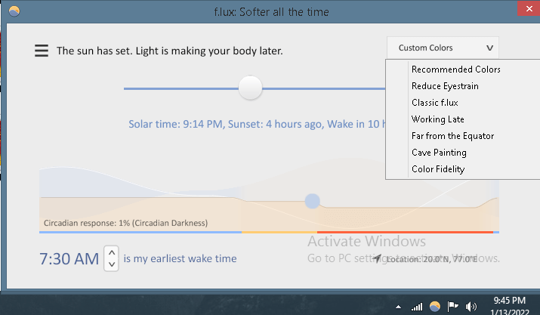The image size is (540, 315).
Task: Open the Action Center flag icon
Action: point(452,306)
